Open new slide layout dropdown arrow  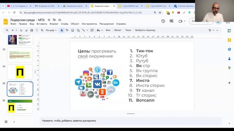(x=16, y=30)
